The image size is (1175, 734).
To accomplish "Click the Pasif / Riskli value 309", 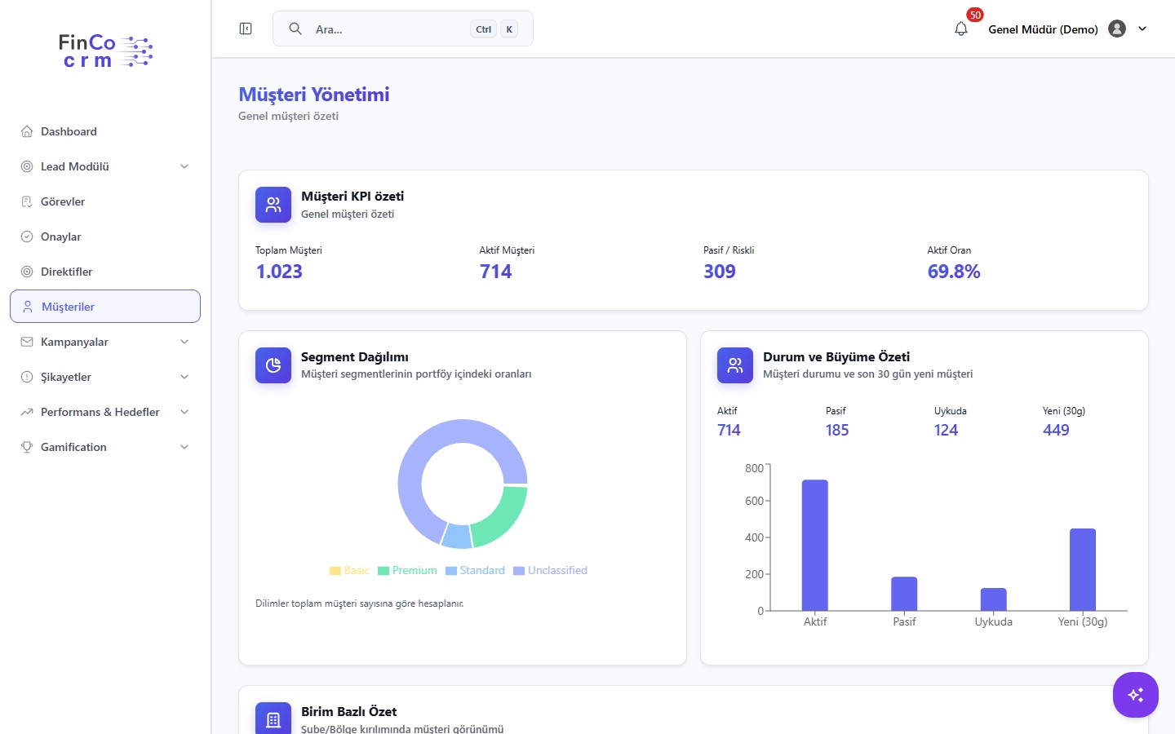I will pos(720,272).
